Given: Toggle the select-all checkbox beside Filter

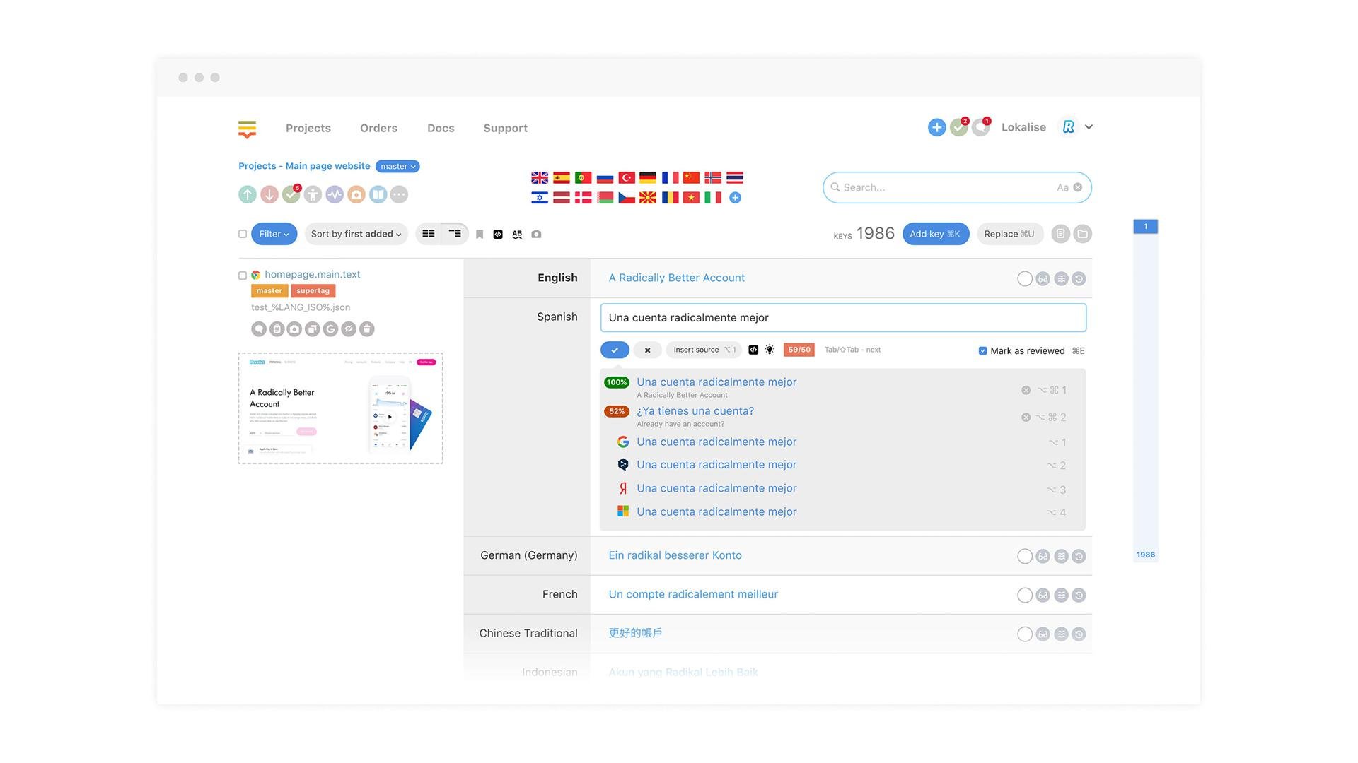Looking at the screenshot, I should [243, 234].
